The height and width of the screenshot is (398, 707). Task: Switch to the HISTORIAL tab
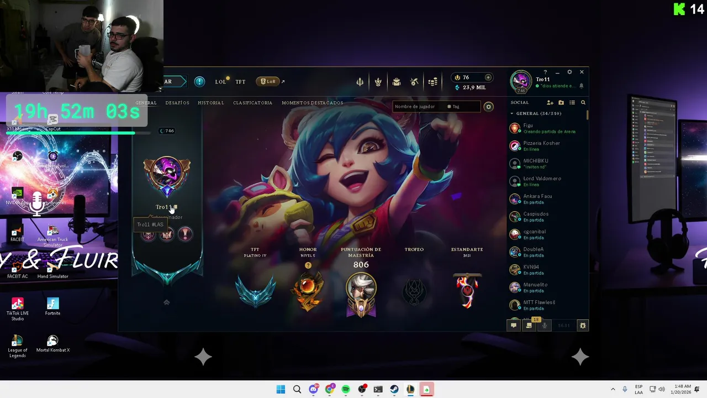click(x=211, y=103)
